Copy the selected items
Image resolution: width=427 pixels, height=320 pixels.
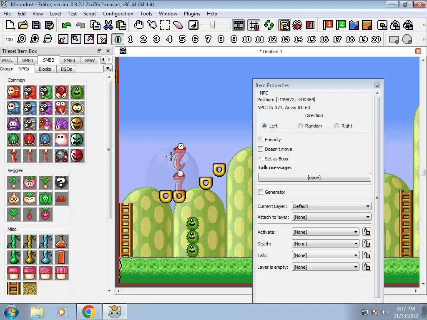(95, 25)
